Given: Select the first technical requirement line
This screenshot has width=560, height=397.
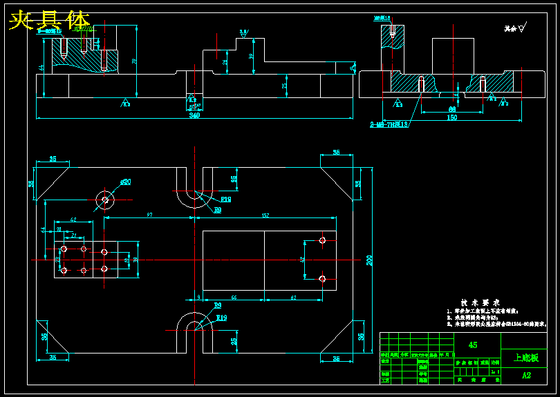Looking at the screenshot, I should [483, 311].
